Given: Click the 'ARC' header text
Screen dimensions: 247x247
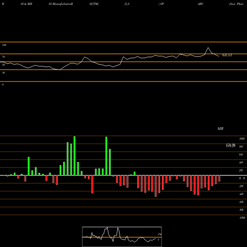Looking at the screenshot, I should click(x=201, y=4).
